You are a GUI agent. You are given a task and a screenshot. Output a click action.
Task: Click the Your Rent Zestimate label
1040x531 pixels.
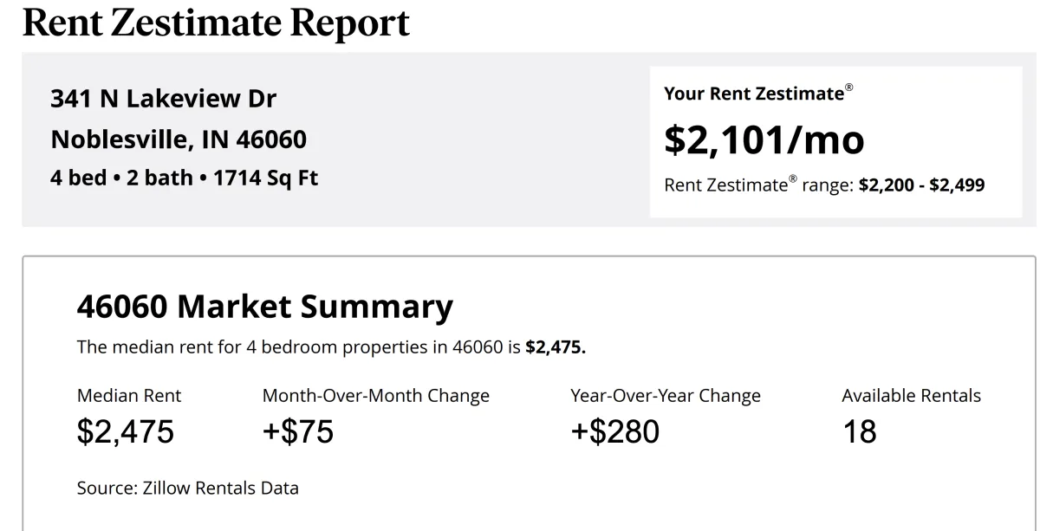[x=758, y=94]
